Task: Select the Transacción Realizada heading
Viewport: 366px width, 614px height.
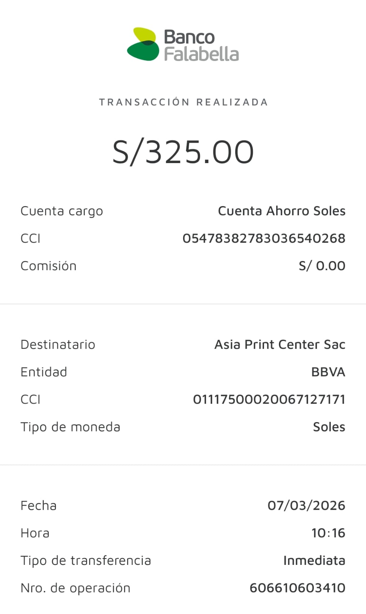Action: [183, 102]
